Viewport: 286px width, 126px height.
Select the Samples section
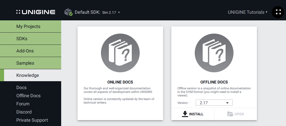31,63
